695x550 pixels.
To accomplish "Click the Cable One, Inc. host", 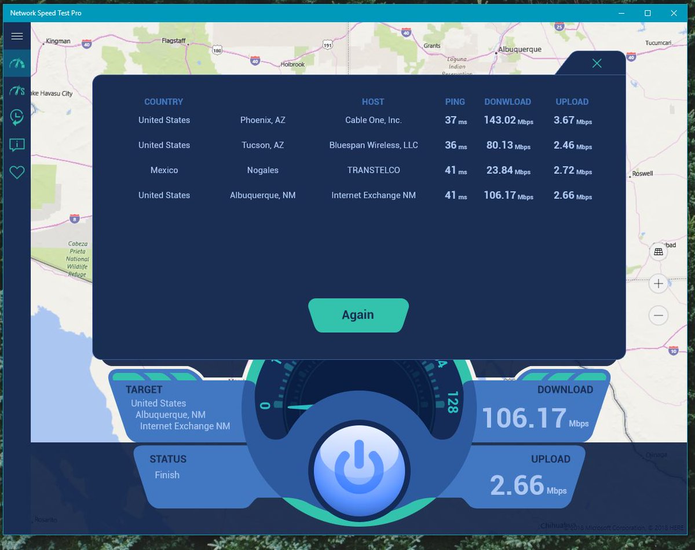I will [x=374, y=120].
